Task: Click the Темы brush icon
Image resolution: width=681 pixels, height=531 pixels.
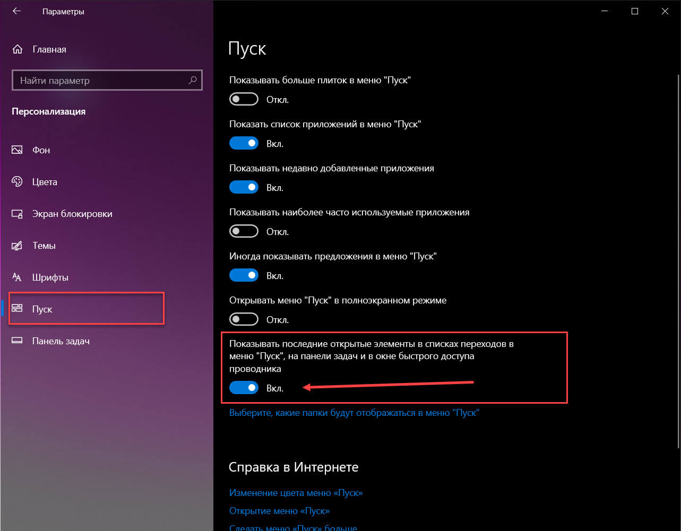Action: [x=17, y=246]
